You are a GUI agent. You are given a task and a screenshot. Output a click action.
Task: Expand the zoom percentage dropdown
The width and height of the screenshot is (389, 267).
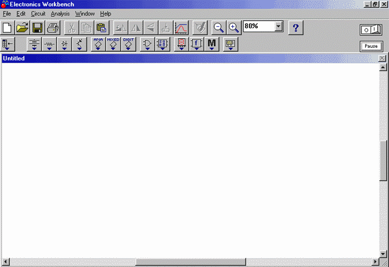pyautogui.click(x=278, y=26)
